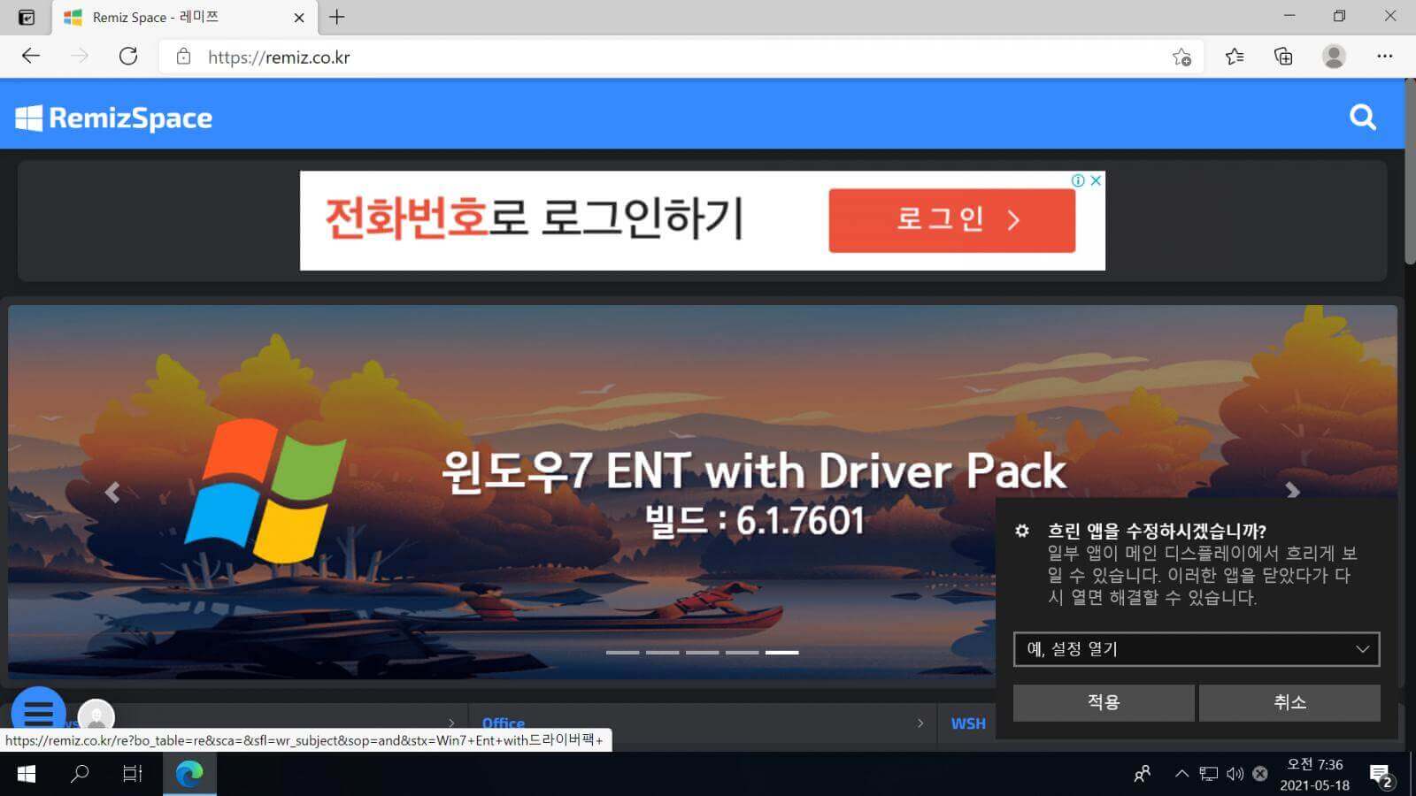Expand the chevron left of Office heading

[x=451, y=723]
